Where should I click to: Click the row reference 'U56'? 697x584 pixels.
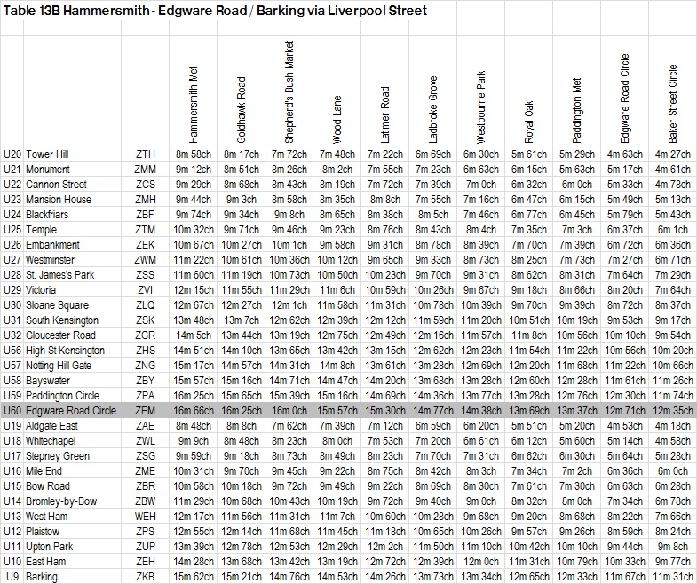click(x=12, y=351)
